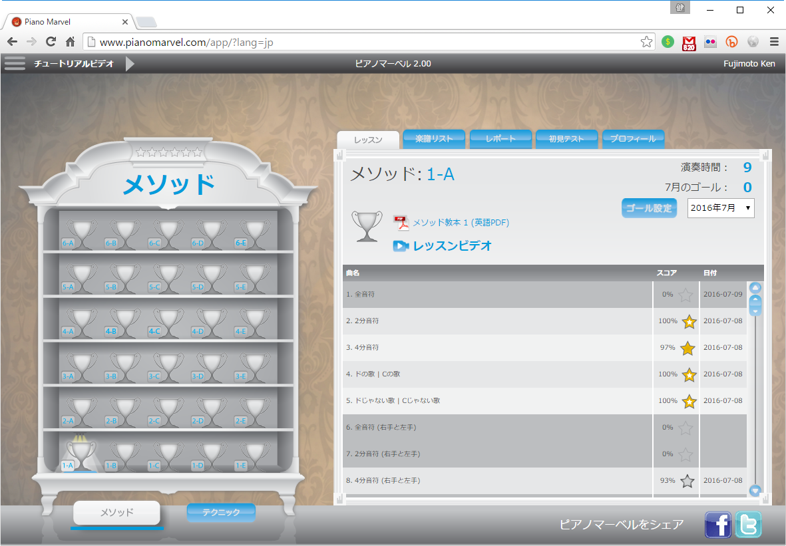Click the video camera icon beside レッスンビデオ
Viewport: 786px width, 546px height.
click(401, 246)
